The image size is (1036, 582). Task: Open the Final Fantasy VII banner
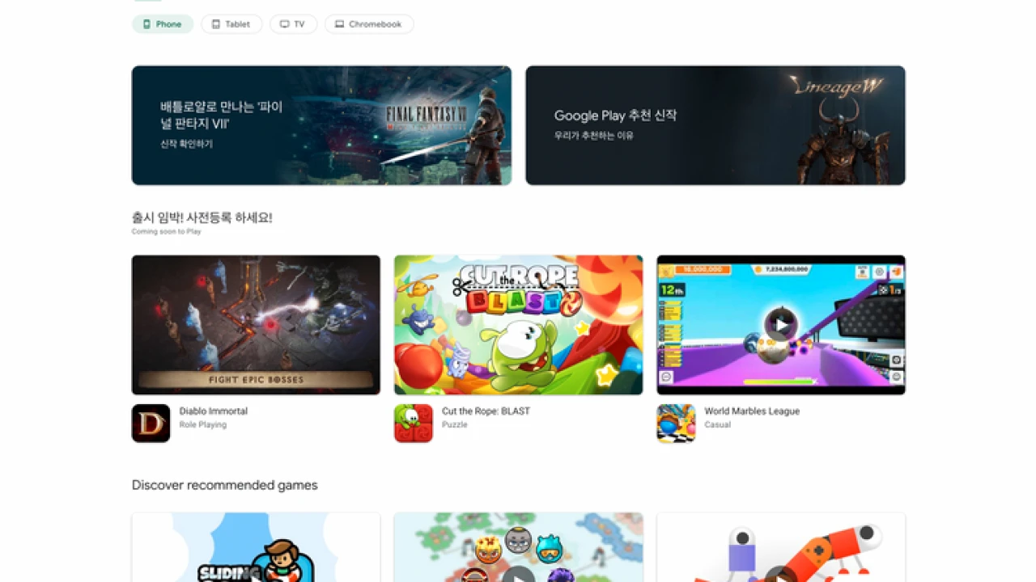(321, 125)
